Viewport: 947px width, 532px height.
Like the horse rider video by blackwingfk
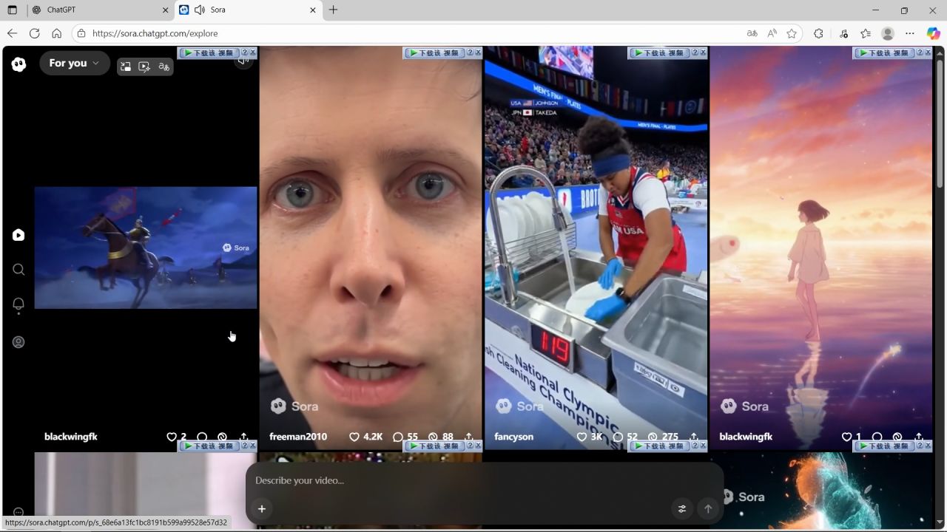click(x=172, y=437)
